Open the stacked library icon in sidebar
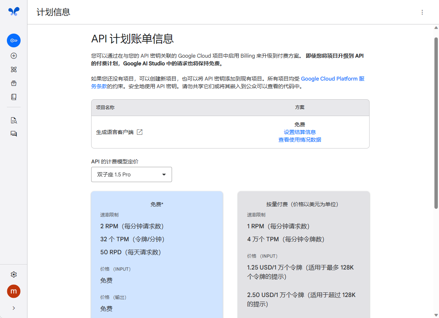The image size is (439, 318). (x=14, y=83)
